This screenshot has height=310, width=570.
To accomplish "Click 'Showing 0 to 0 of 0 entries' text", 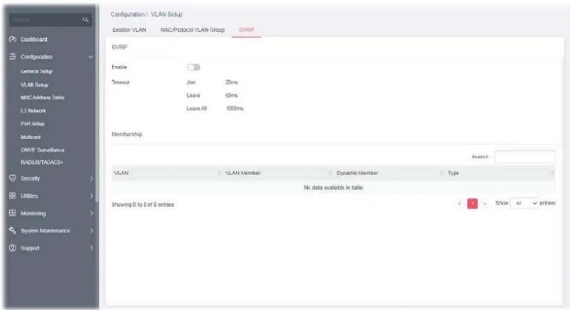I will pyautogui.click(x=143, y=204).
